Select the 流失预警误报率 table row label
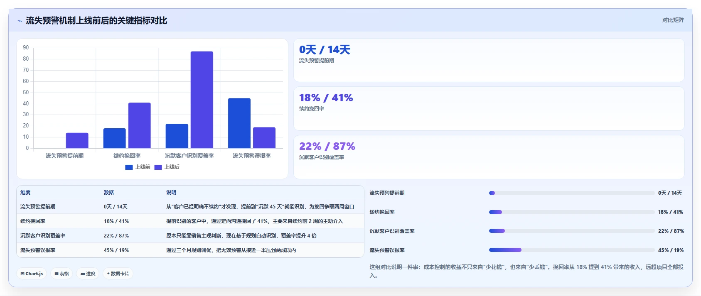 [38, 250]
